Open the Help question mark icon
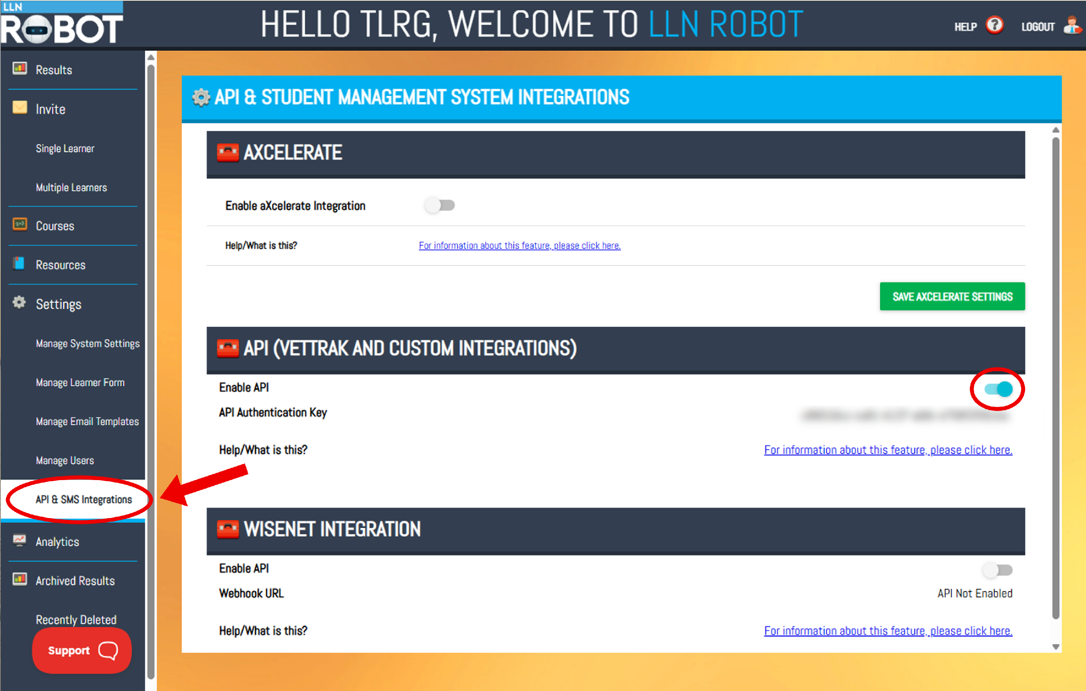 (994, 25)
